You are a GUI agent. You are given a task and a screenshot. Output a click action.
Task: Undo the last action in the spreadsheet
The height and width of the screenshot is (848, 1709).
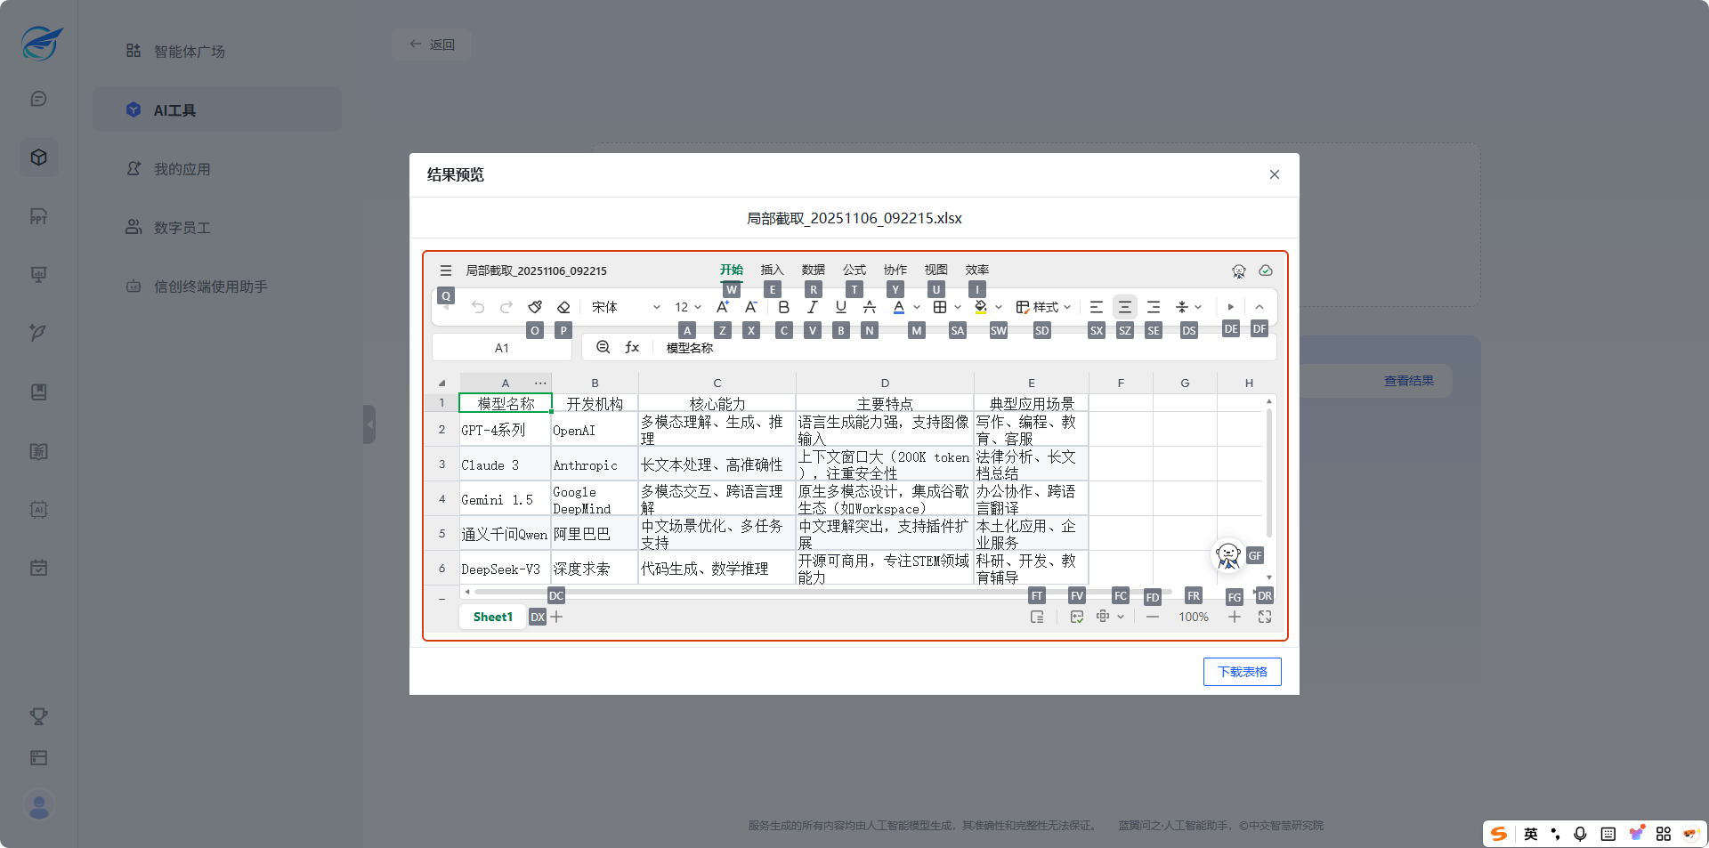pyautogui.click(x=478, y=307)
